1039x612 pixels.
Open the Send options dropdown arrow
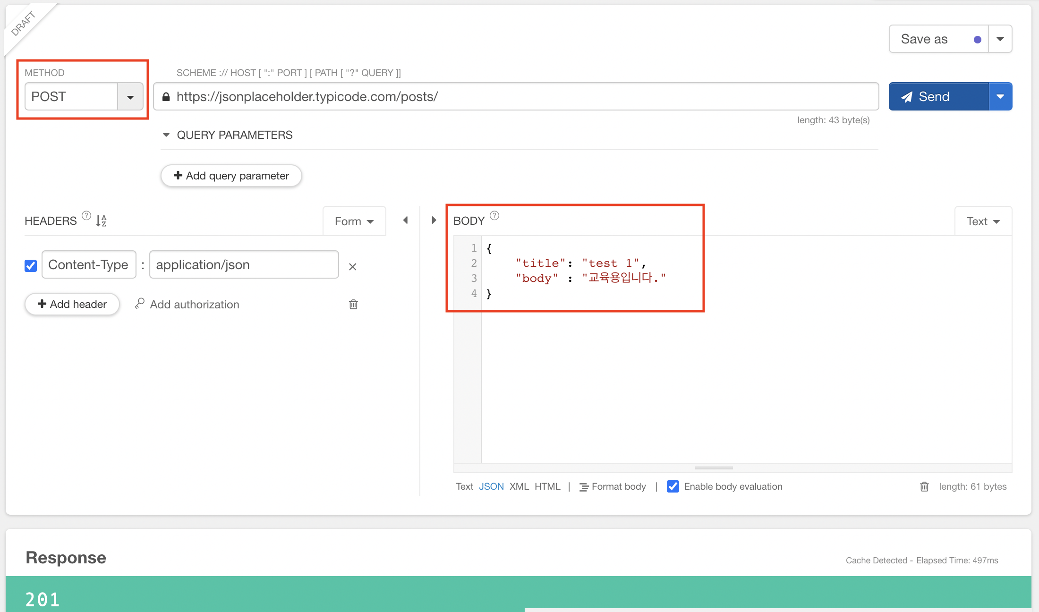pos(1000,97)
